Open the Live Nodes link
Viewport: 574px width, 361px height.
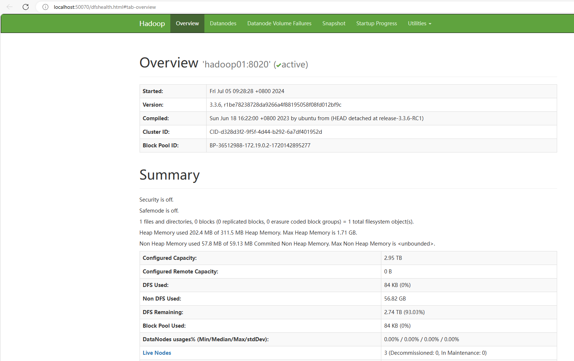coord(157,353)
